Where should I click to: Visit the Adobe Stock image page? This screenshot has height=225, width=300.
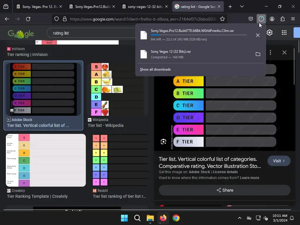coord(279,161)
